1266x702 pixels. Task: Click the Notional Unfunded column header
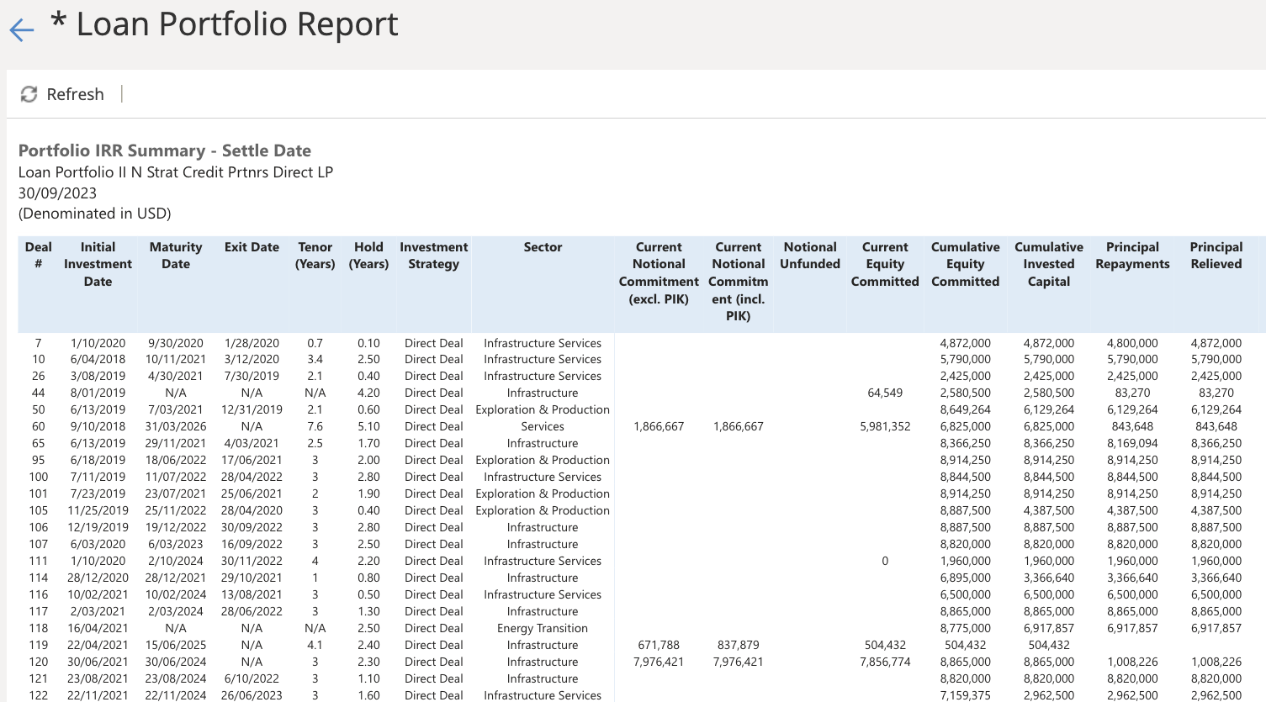[810, 256]
